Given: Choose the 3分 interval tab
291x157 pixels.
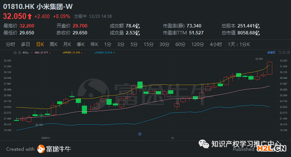Looking at the screenshot, I should pyautogui.click(x=121, y=44).
